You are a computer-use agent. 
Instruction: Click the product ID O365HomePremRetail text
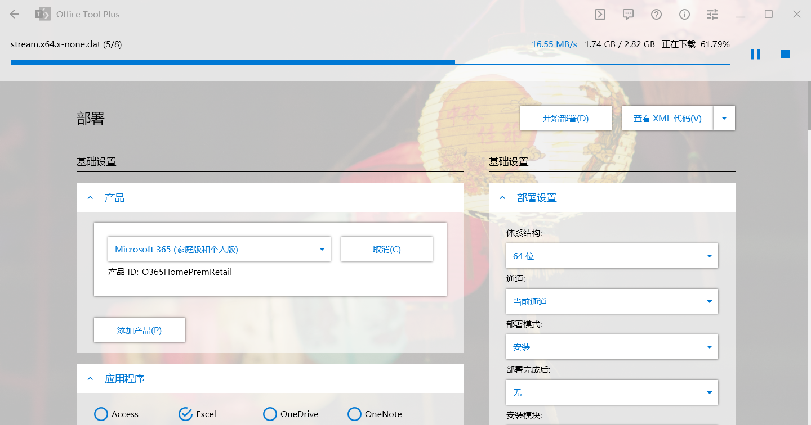point(187,272)
